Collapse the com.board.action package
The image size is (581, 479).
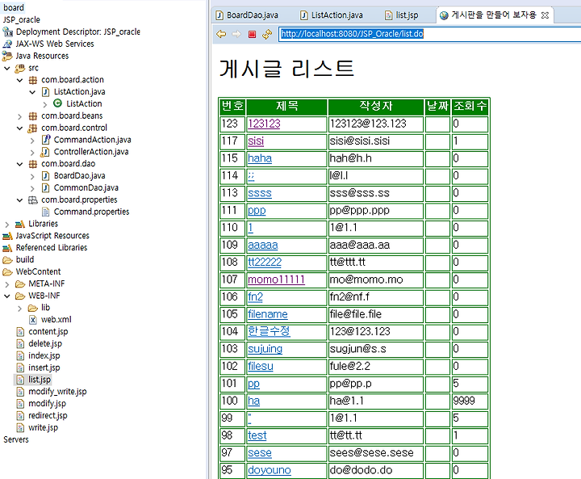tap(19, 80)
